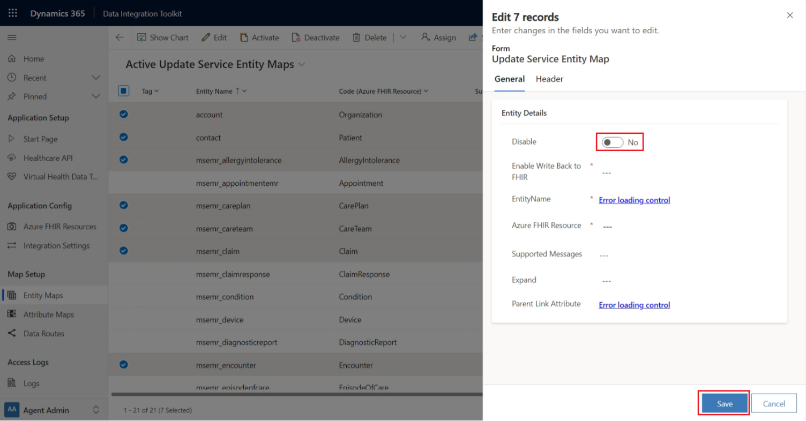Image resolution: width=806 pixels, height=421 pixels.
Task: Click the Show Chart toolbar icon
Action: coord(142,37)
